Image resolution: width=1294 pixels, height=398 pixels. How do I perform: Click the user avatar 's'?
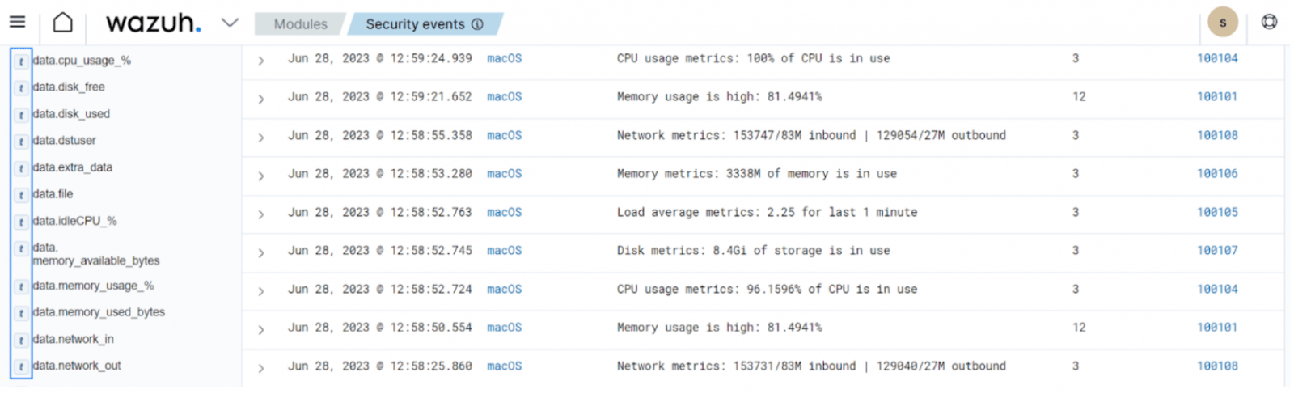coord(1222,22)
